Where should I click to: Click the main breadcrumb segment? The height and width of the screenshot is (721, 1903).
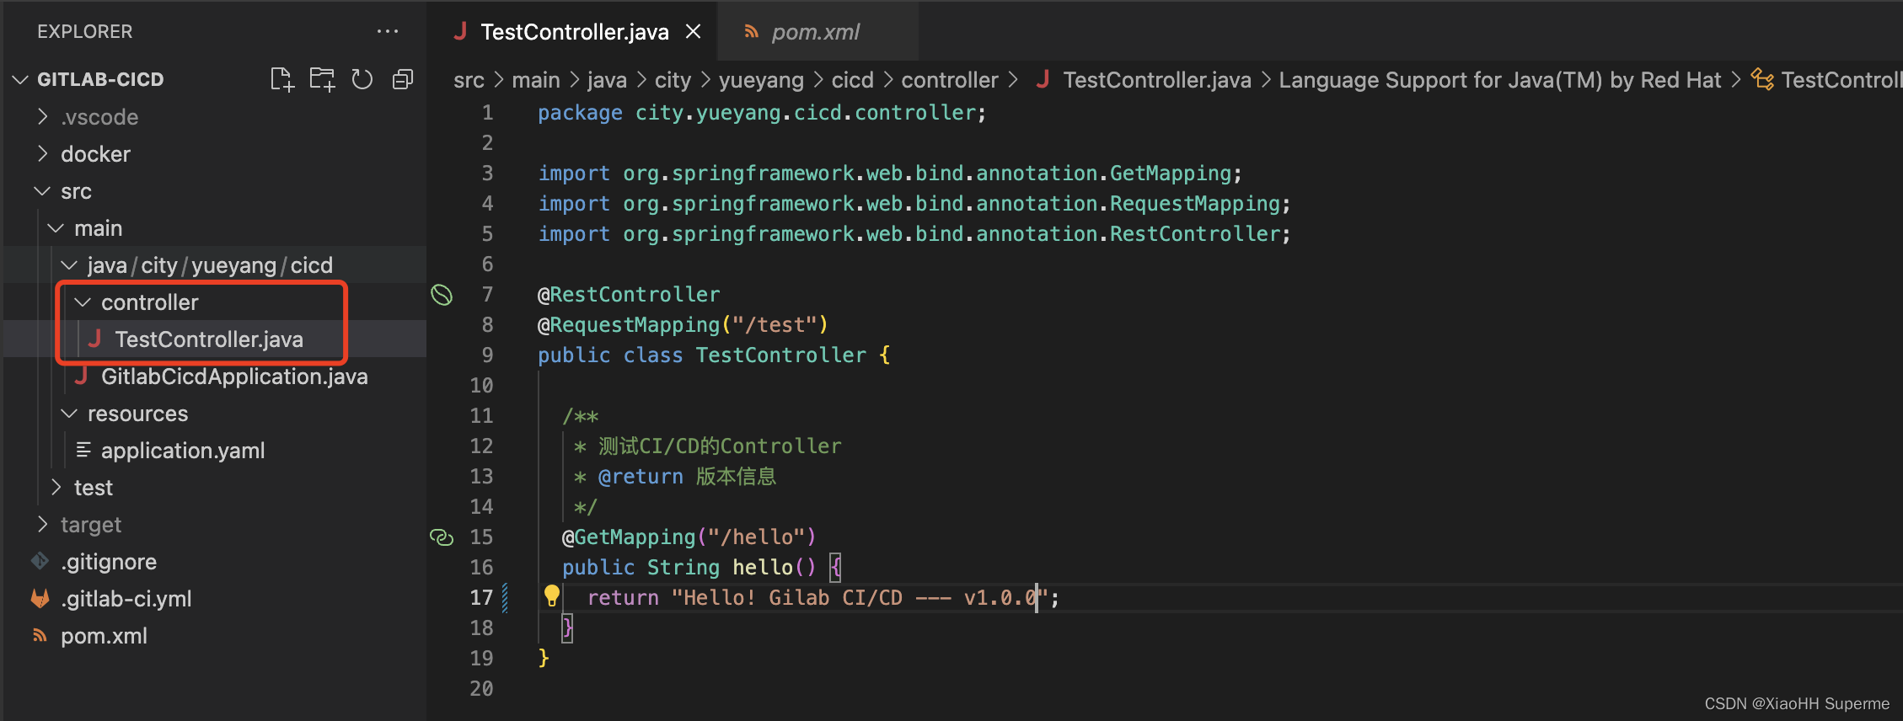[536, 80]
